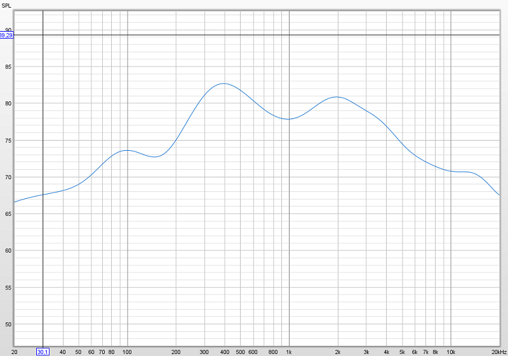Click the 1k label on frequency axis

[289, 352]
